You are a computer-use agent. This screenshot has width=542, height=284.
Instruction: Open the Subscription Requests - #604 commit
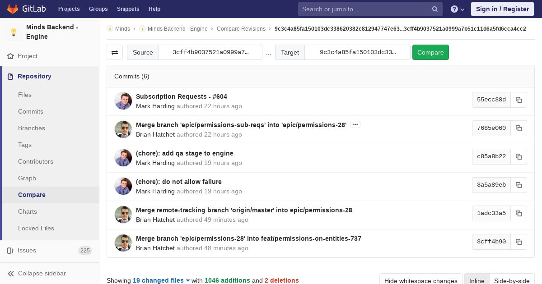(182, 96)
